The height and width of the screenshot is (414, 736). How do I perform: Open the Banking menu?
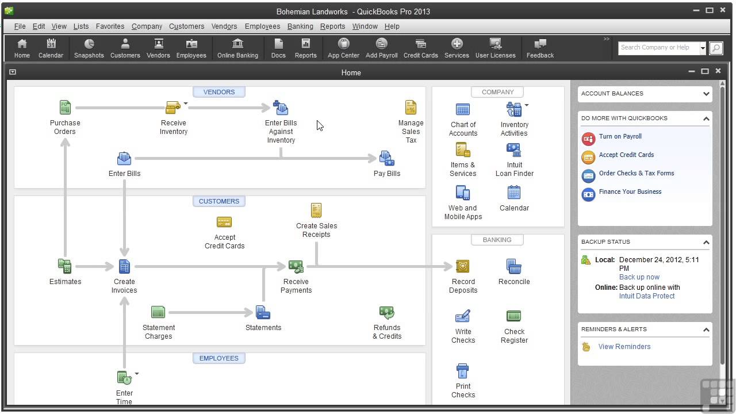point(300,26)
